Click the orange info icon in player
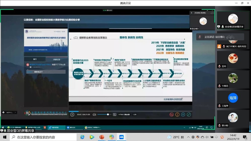The image size is (251, 141). point(177,115)
